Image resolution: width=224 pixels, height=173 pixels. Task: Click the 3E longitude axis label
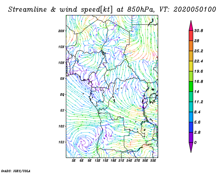coord(74,161)
